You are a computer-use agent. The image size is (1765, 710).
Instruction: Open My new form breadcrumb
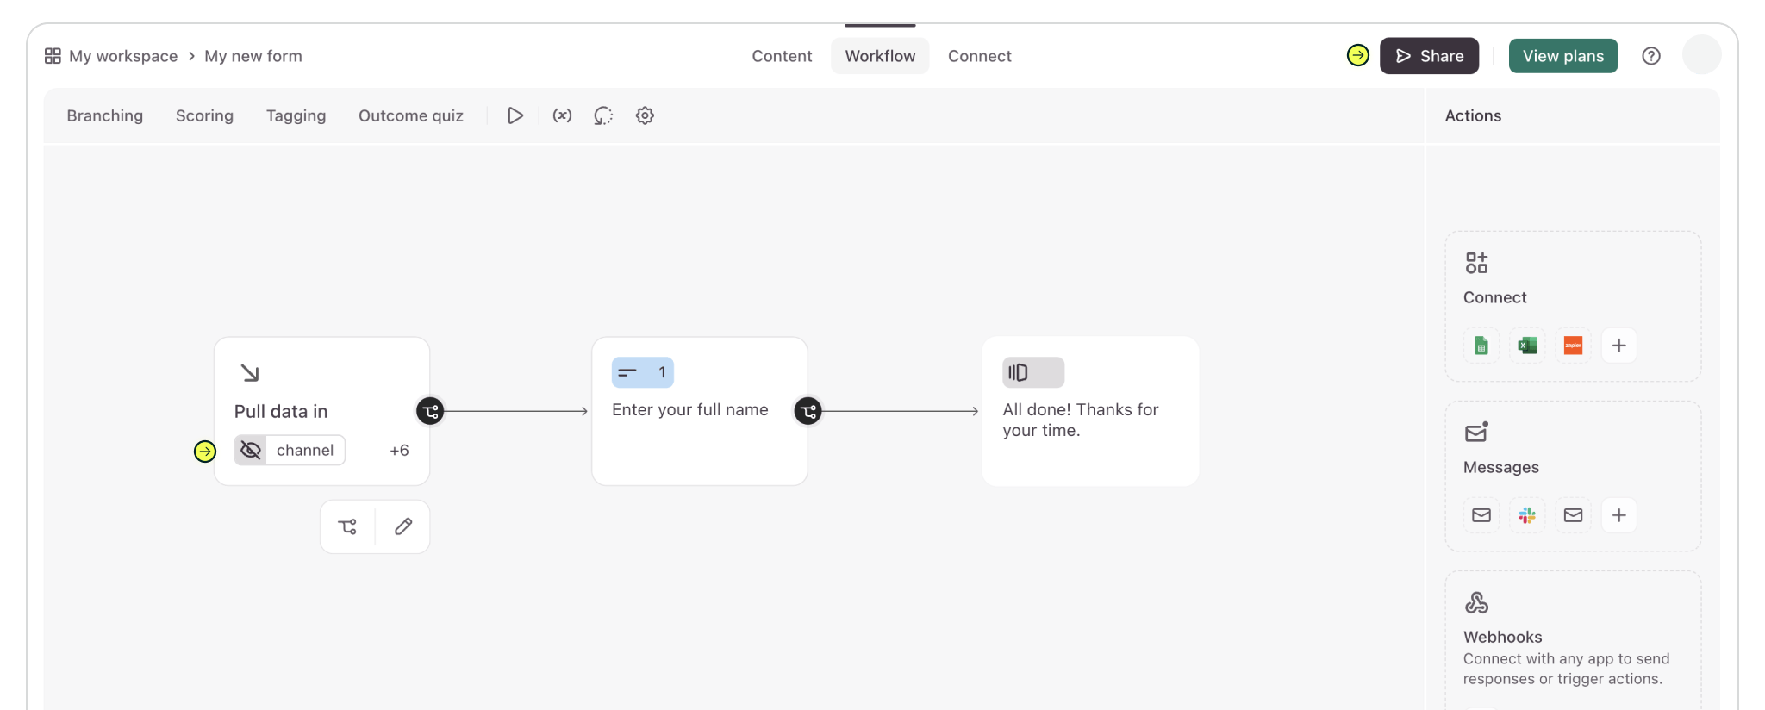(x=253, y=56)
